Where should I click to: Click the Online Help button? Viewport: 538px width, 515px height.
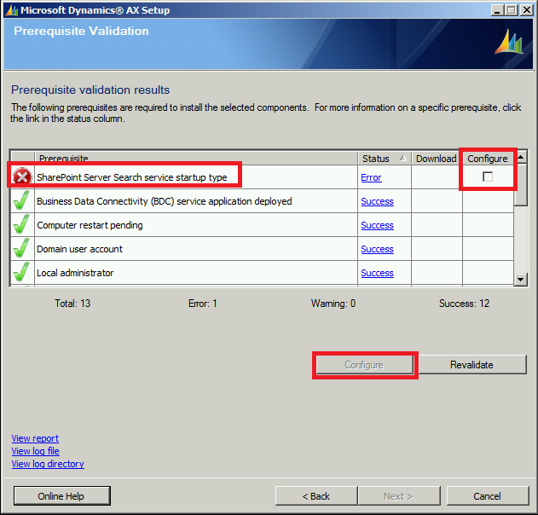(x=61, y=495)
